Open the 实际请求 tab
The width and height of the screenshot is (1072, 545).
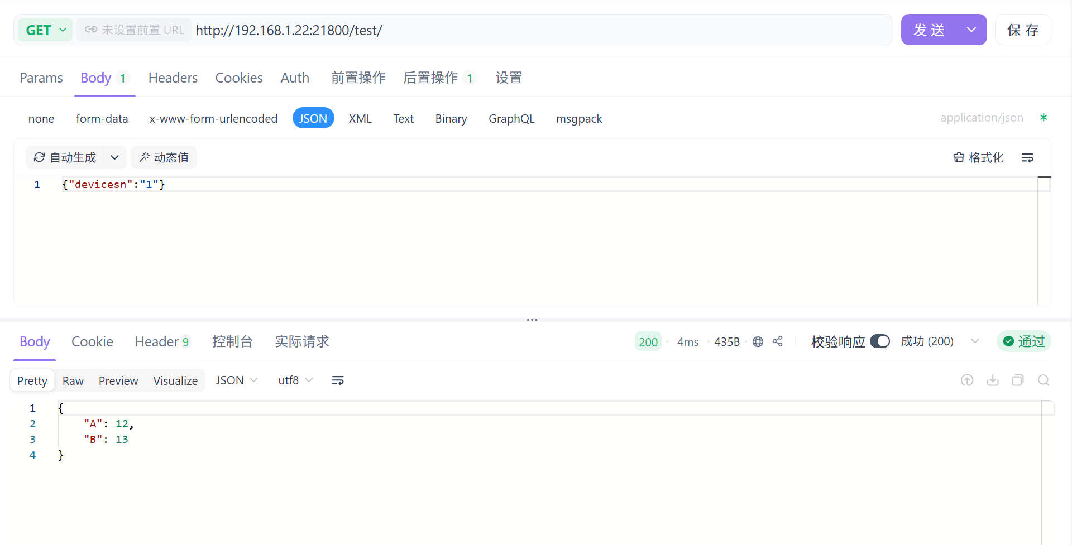click(x=302, y=341)
